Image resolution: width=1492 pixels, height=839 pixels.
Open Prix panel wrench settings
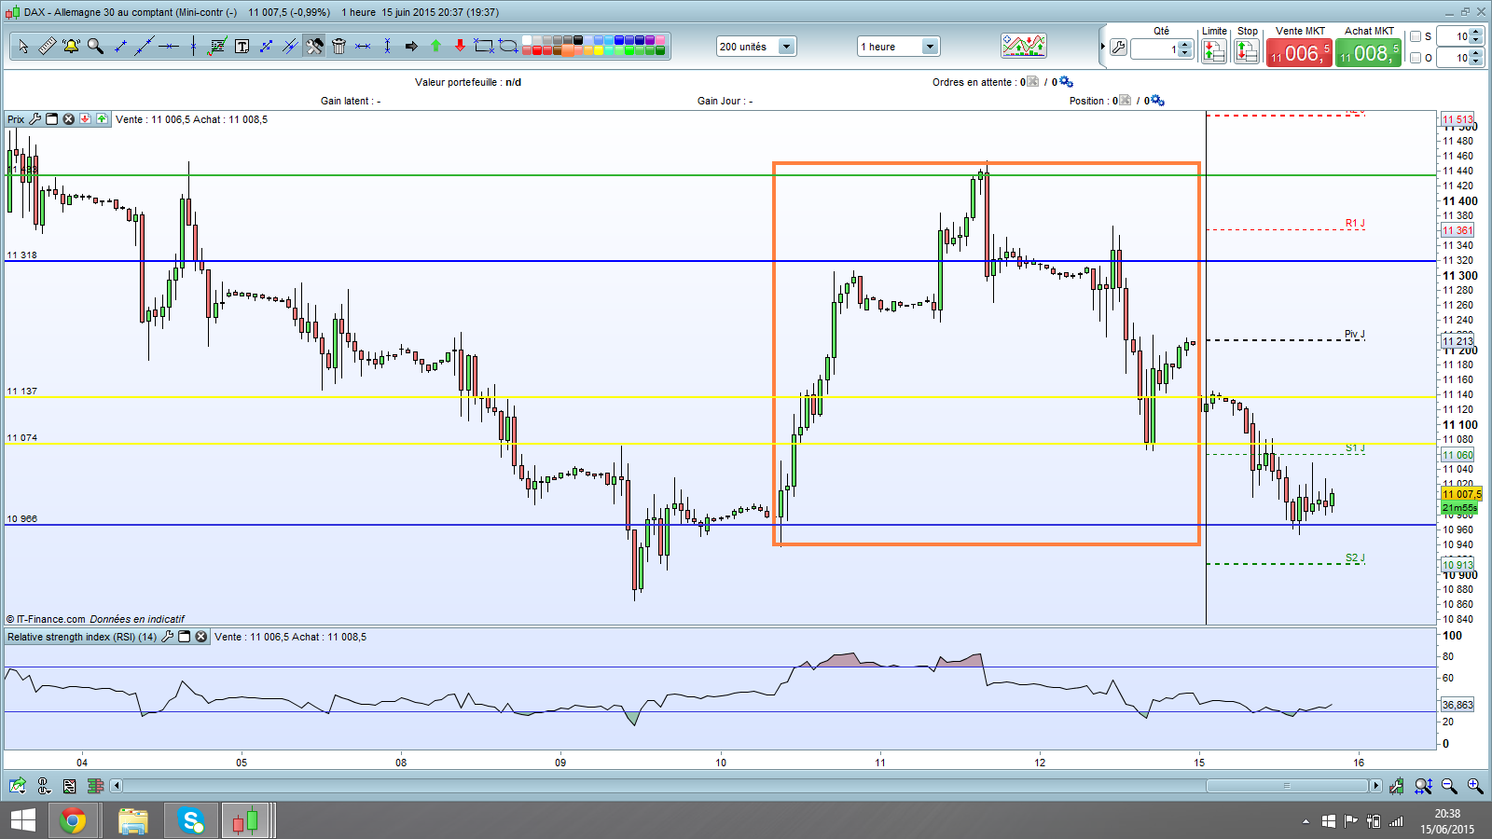pos(35,119)
